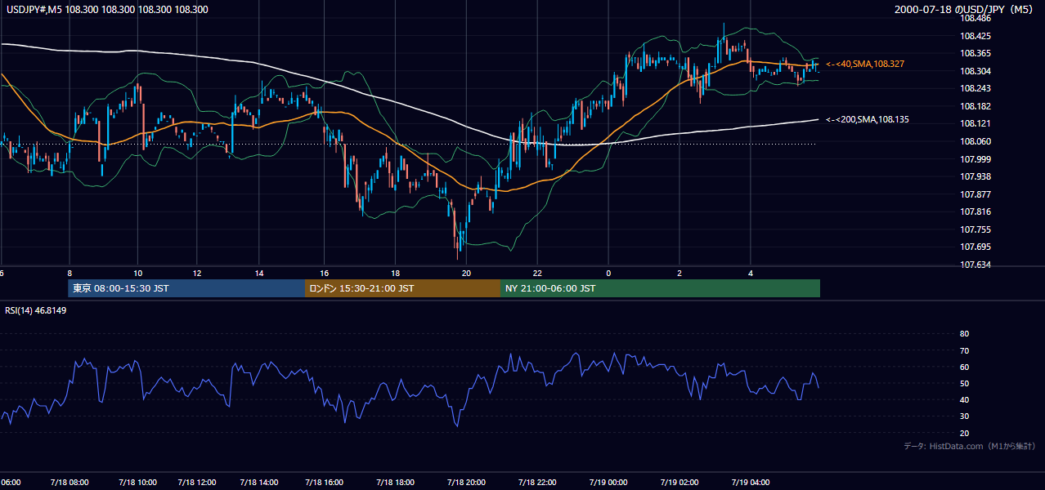Click hour marker 16 under the price chart
This screenshot has width=1045, height=490.
point(325,273)
